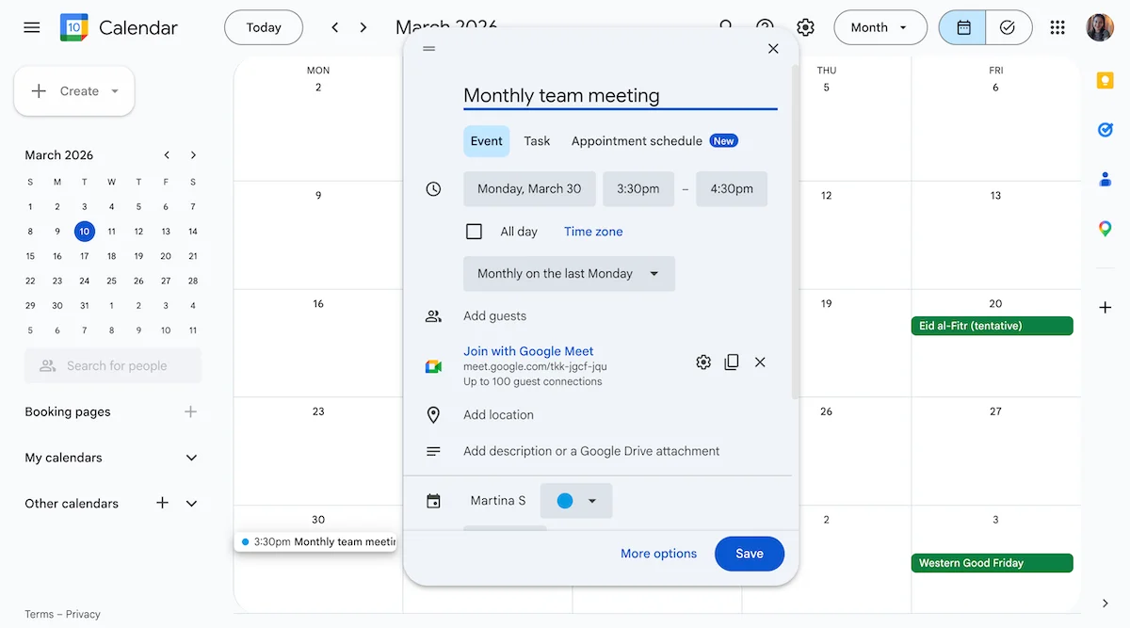Copy the Google Meet joining info
Screen dimensions: 1130x628
tap(732, 362)
